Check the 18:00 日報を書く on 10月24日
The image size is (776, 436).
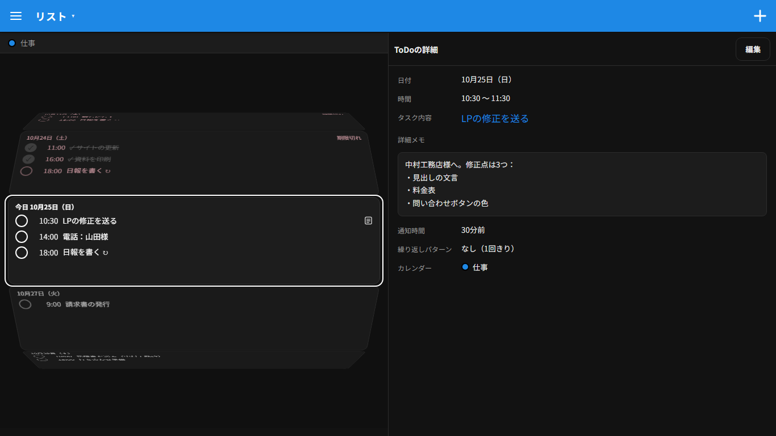click(x=26, y=171)
